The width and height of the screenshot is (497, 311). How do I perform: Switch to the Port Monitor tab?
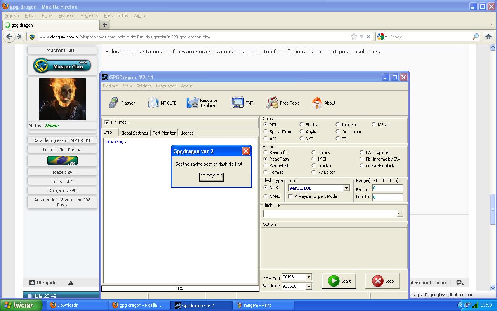164,133
